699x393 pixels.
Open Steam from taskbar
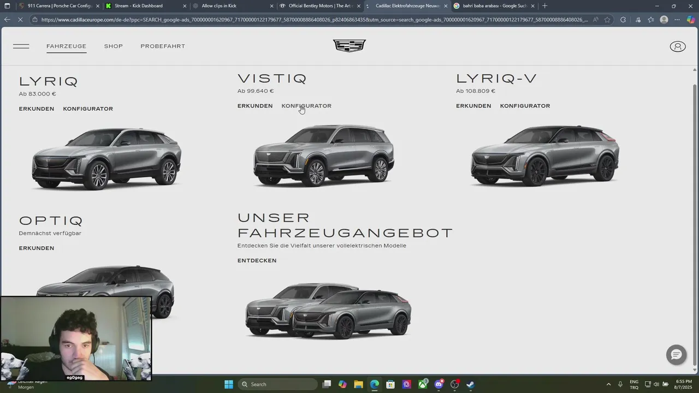[470, 384]
